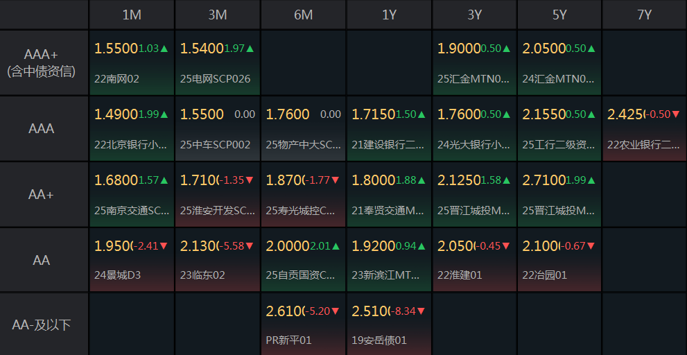The image size is (687, 355).
Task: Click the green up arrow beside 2.01
Action: [336, 246]
